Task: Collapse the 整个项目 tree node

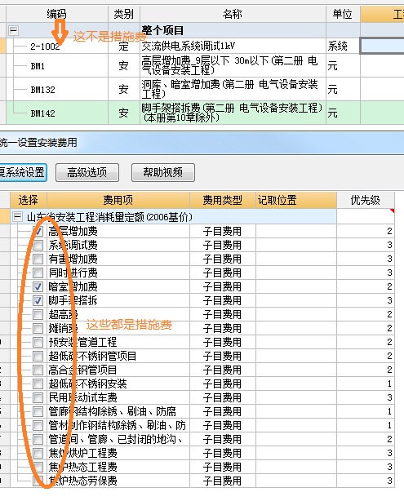Action: pyautogui.click(x=13, y=31)
